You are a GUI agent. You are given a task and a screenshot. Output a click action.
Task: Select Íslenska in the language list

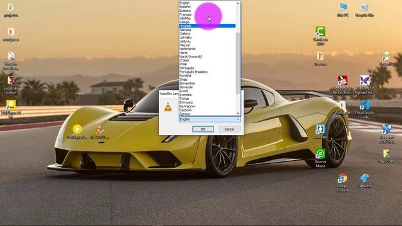[207, 30]
